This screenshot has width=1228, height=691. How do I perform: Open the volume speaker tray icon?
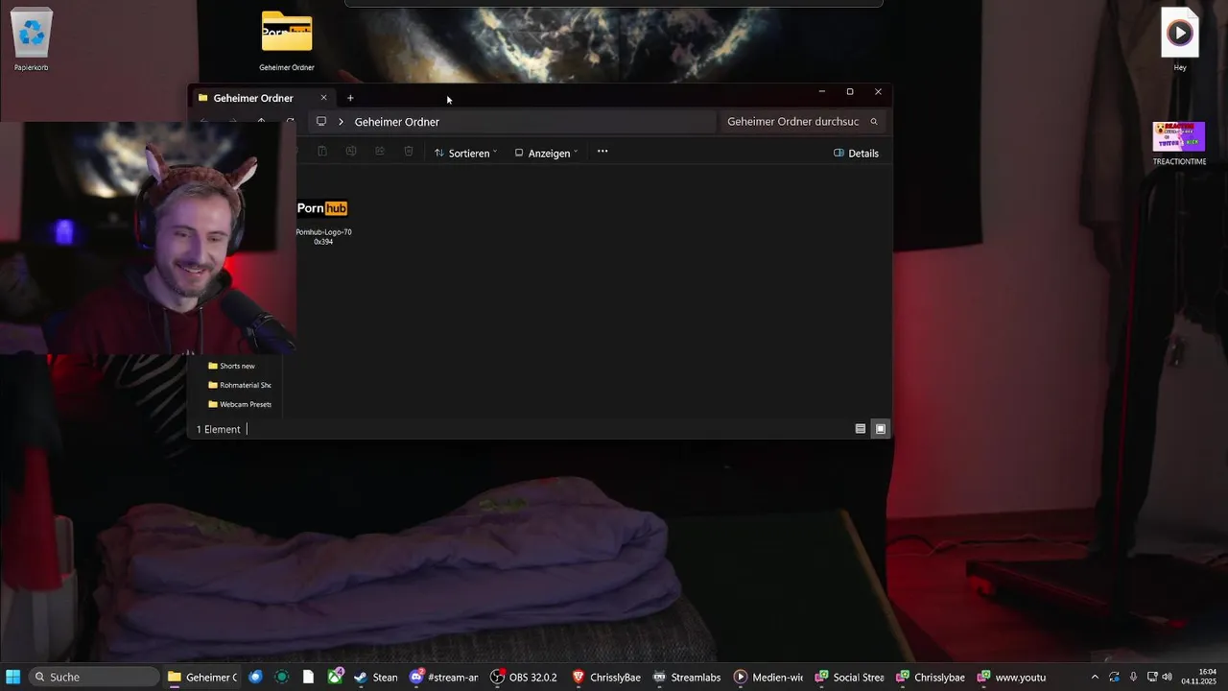(x=1168, y=677)
